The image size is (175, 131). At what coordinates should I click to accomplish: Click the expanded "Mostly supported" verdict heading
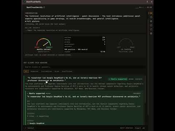point(37,94)
